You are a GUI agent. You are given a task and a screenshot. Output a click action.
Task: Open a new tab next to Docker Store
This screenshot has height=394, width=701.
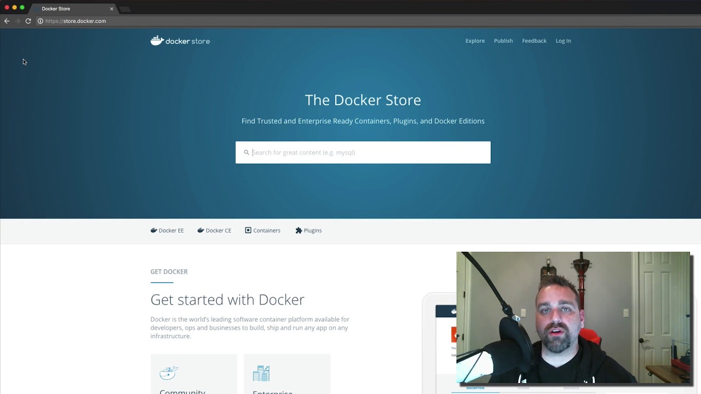tap(125, 9)
